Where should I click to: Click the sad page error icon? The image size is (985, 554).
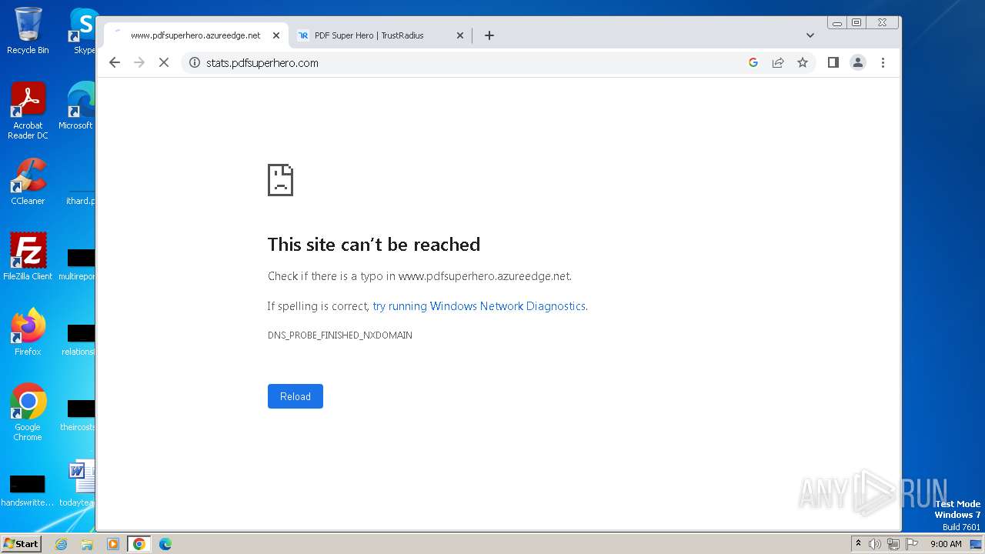coord(280,180)
